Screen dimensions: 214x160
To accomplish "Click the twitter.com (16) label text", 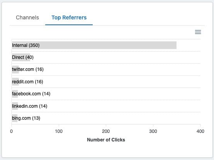I will point(28,69).
